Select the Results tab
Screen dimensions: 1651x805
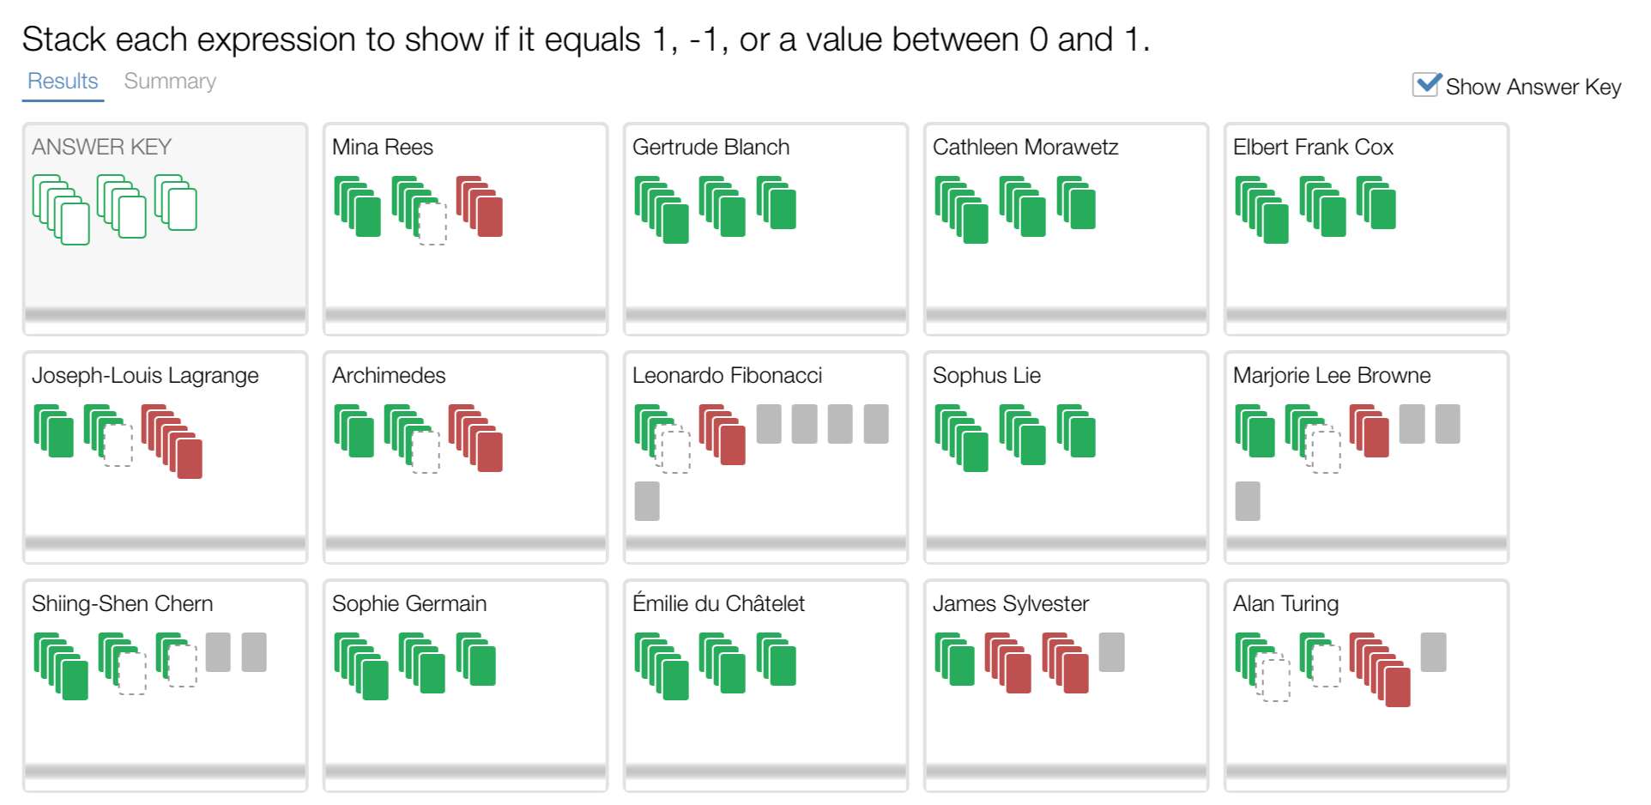(63, 82)
